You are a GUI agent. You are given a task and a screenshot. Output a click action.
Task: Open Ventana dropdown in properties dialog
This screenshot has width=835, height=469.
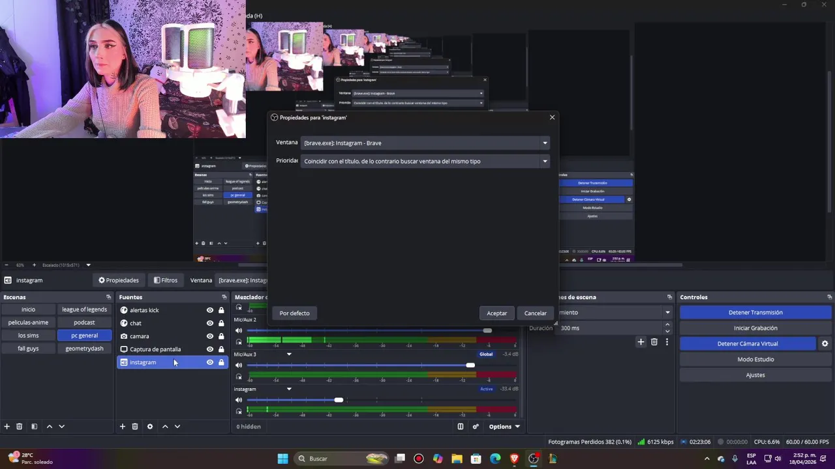425,143
